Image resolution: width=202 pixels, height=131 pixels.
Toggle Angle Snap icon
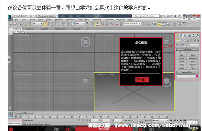coord(107,24)
